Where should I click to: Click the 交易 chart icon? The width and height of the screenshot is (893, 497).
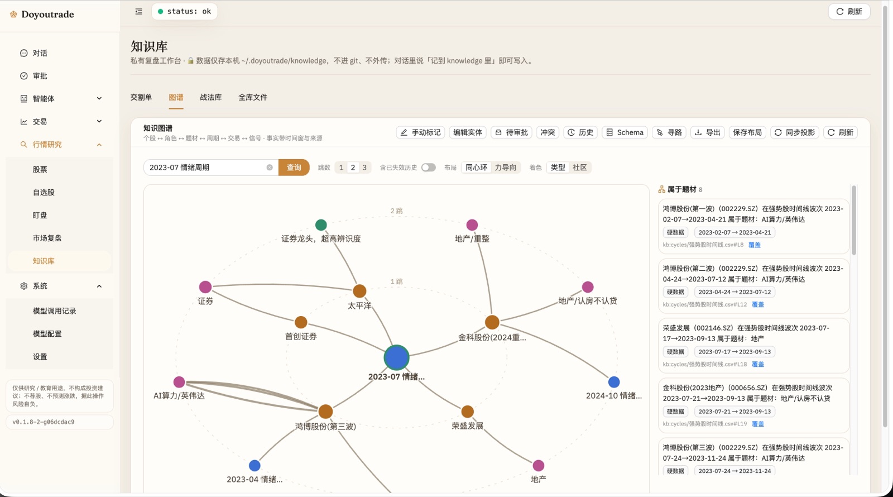point(24,122)
